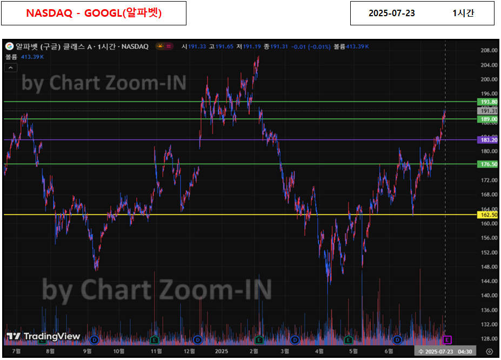The image size is (501, 360).
Task: Click the orange sun market-status icon
Action: point(160,46)
